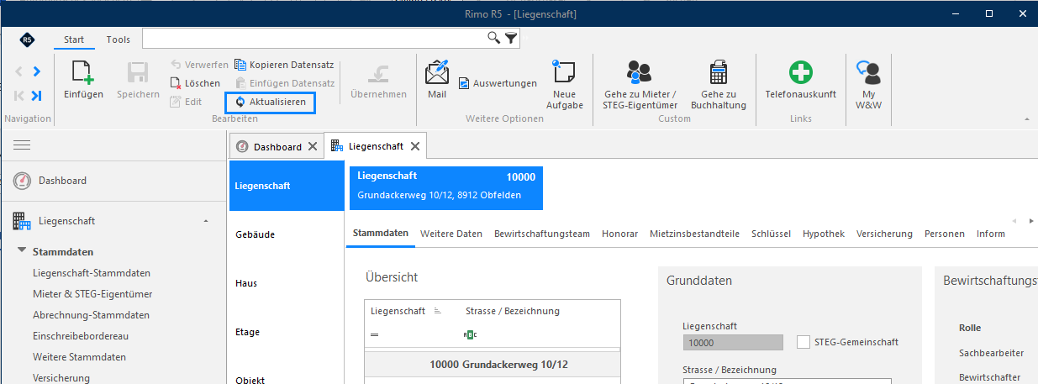Open the Weitere Daten tab

pyautogui.click(x=451, y=234)
